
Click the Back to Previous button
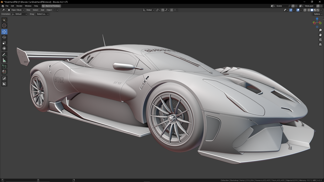pyautogui.click(x=51, y=6)
